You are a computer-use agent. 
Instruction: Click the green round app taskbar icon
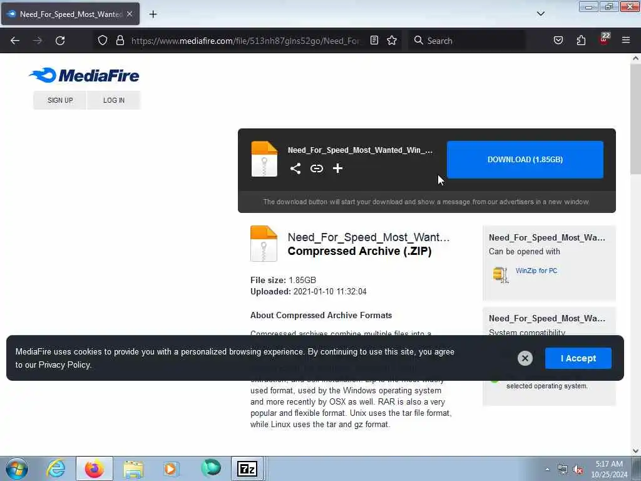click(x=211, y=468)
